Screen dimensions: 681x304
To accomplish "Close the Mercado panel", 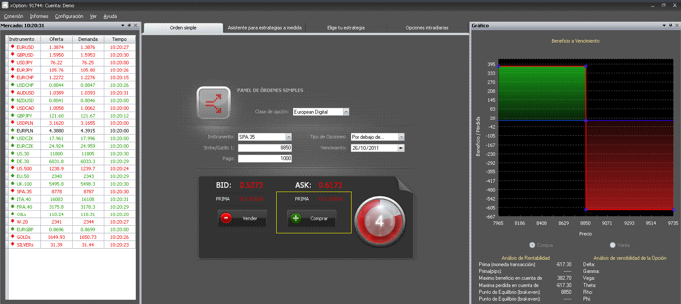I will (136, 26).
